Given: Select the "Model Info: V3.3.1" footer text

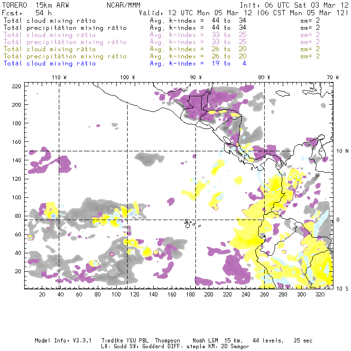Looking at the screenshot, I should [63, 341].
